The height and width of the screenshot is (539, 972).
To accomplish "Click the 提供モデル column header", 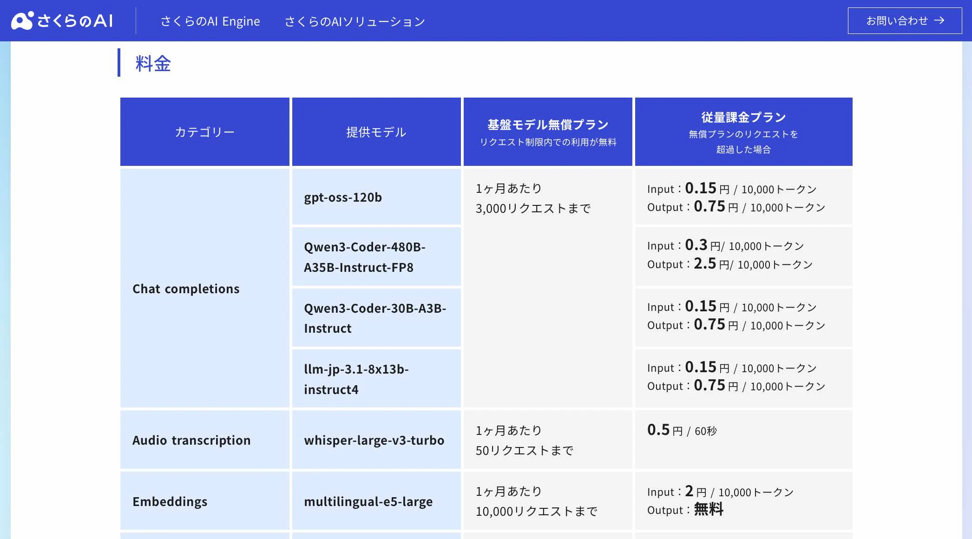I will coord(376,132).
